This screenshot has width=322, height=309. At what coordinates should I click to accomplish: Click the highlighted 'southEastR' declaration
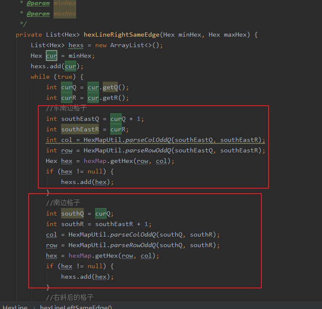(80, 129)
